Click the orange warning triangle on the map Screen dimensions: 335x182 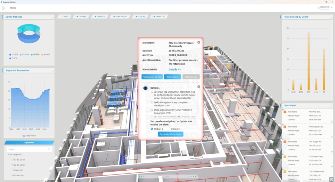coord(228,66)
